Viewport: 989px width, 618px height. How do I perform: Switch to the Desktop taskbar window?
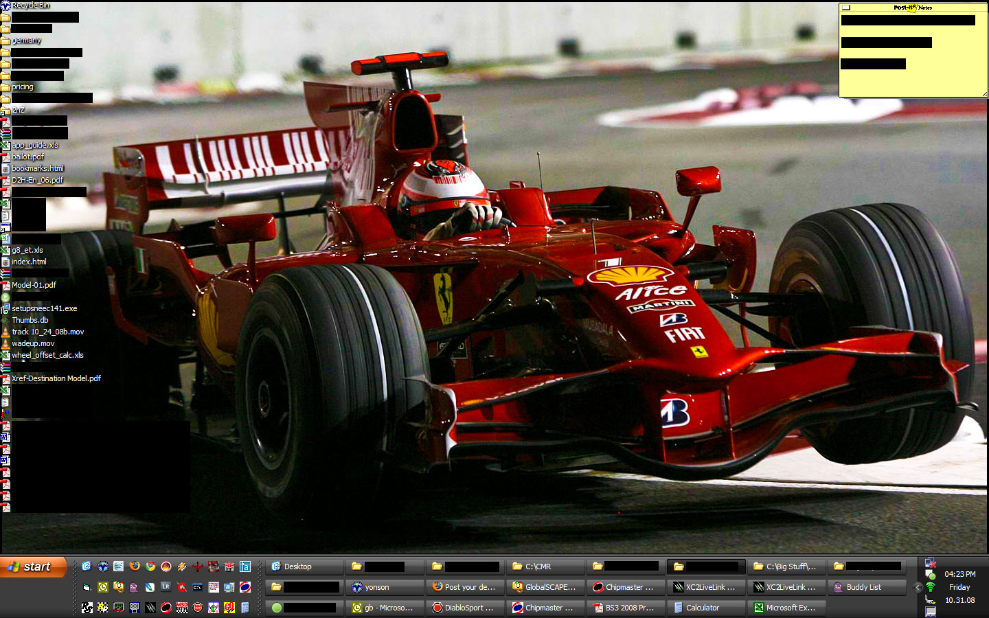304,567
